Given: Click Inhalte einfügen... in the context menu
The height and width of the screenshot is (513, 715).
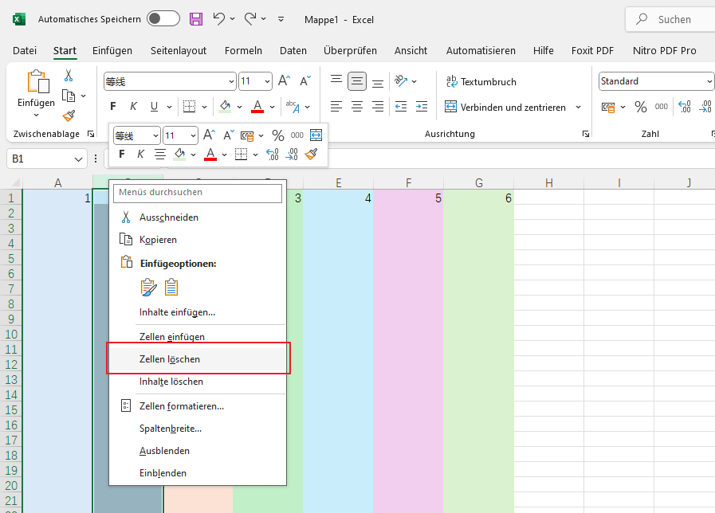Looking at the screenshot, I should tap(198, 312).
